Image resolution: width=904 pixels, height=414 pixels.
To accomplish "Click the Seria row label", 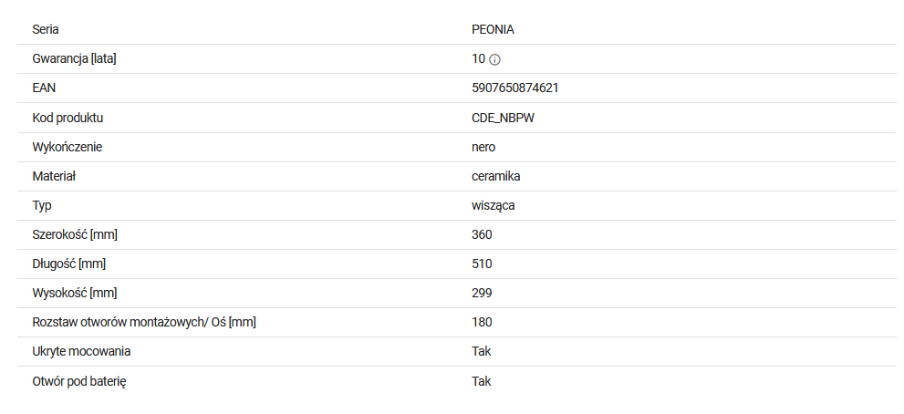I will tap(45, 29).
